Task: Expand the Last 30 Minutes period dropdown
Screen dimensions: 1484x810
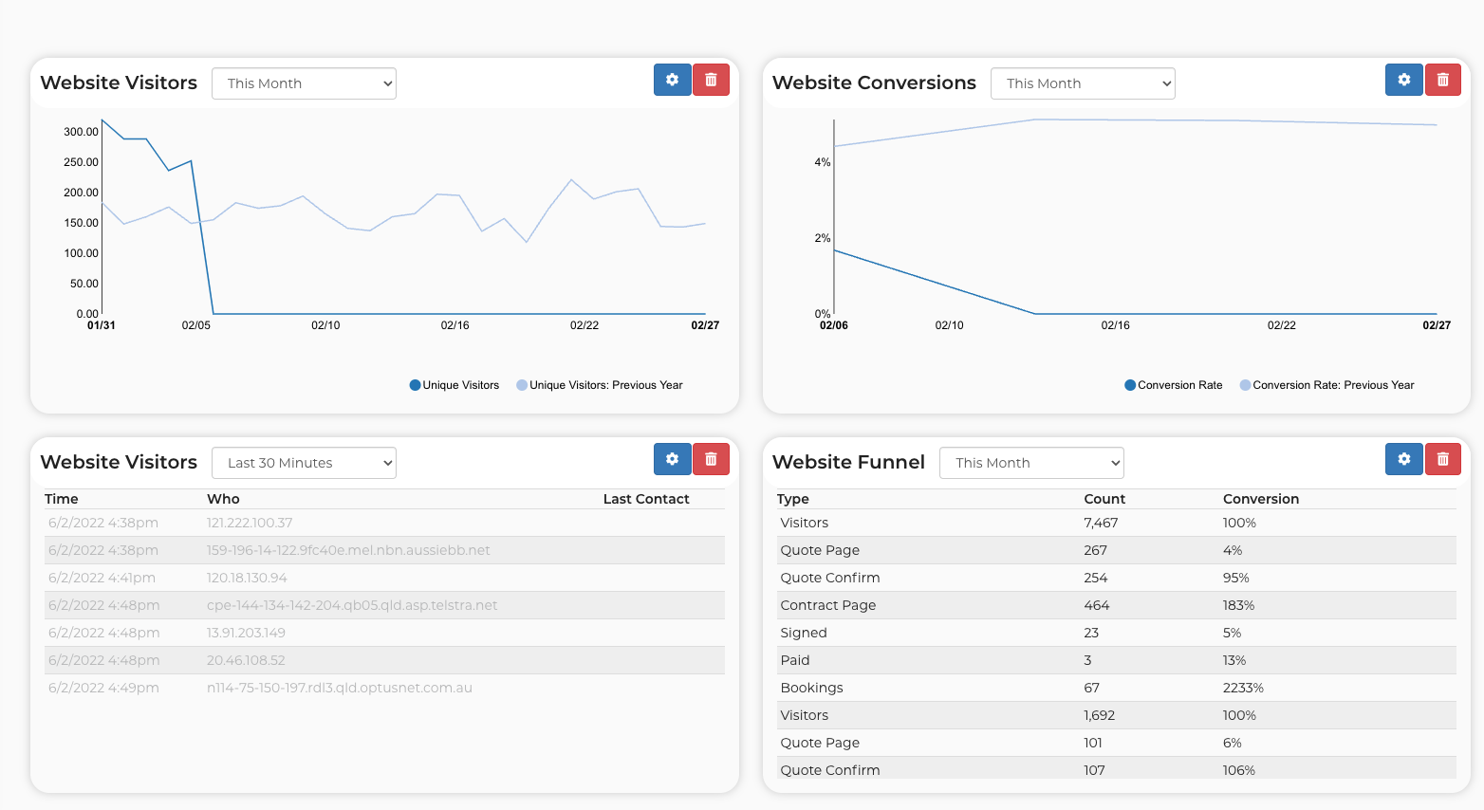Action: pos(304,463)
